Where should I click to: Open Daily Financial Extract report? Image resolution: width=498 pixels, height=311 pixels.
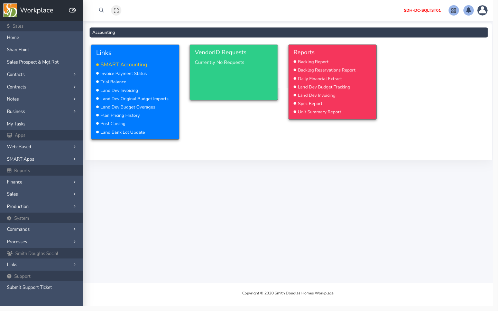click(320, 79)
